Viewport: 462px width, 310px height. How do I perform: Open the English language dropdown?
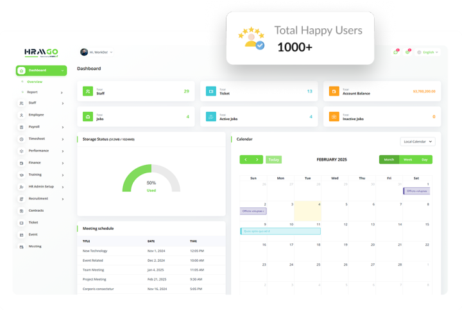click(x=427, y=52)
